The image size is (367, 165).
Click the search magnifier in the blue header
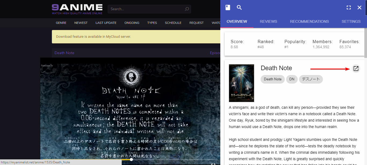[239, 7]
